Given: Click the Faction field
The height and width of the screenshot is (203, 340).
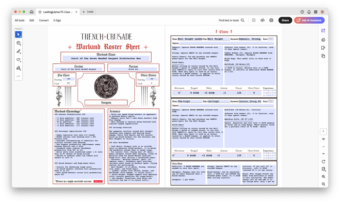Looking at the screenshot, I should pyautogui.click(x=78, y=69).
